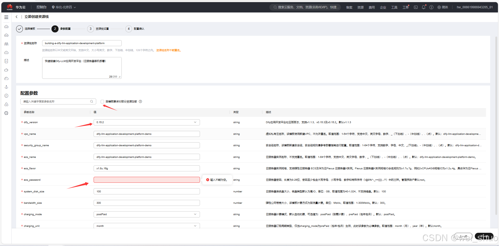The image size is (499, 246).
Task: Click the location pin region icon
Action: (x=53, y=7)
